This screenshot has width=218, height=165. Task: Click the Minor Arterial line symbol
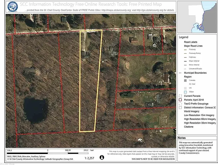185,65
